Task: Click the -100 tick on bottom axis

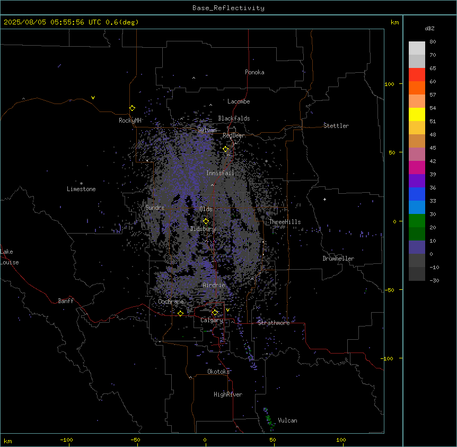Action: [67, 440]
